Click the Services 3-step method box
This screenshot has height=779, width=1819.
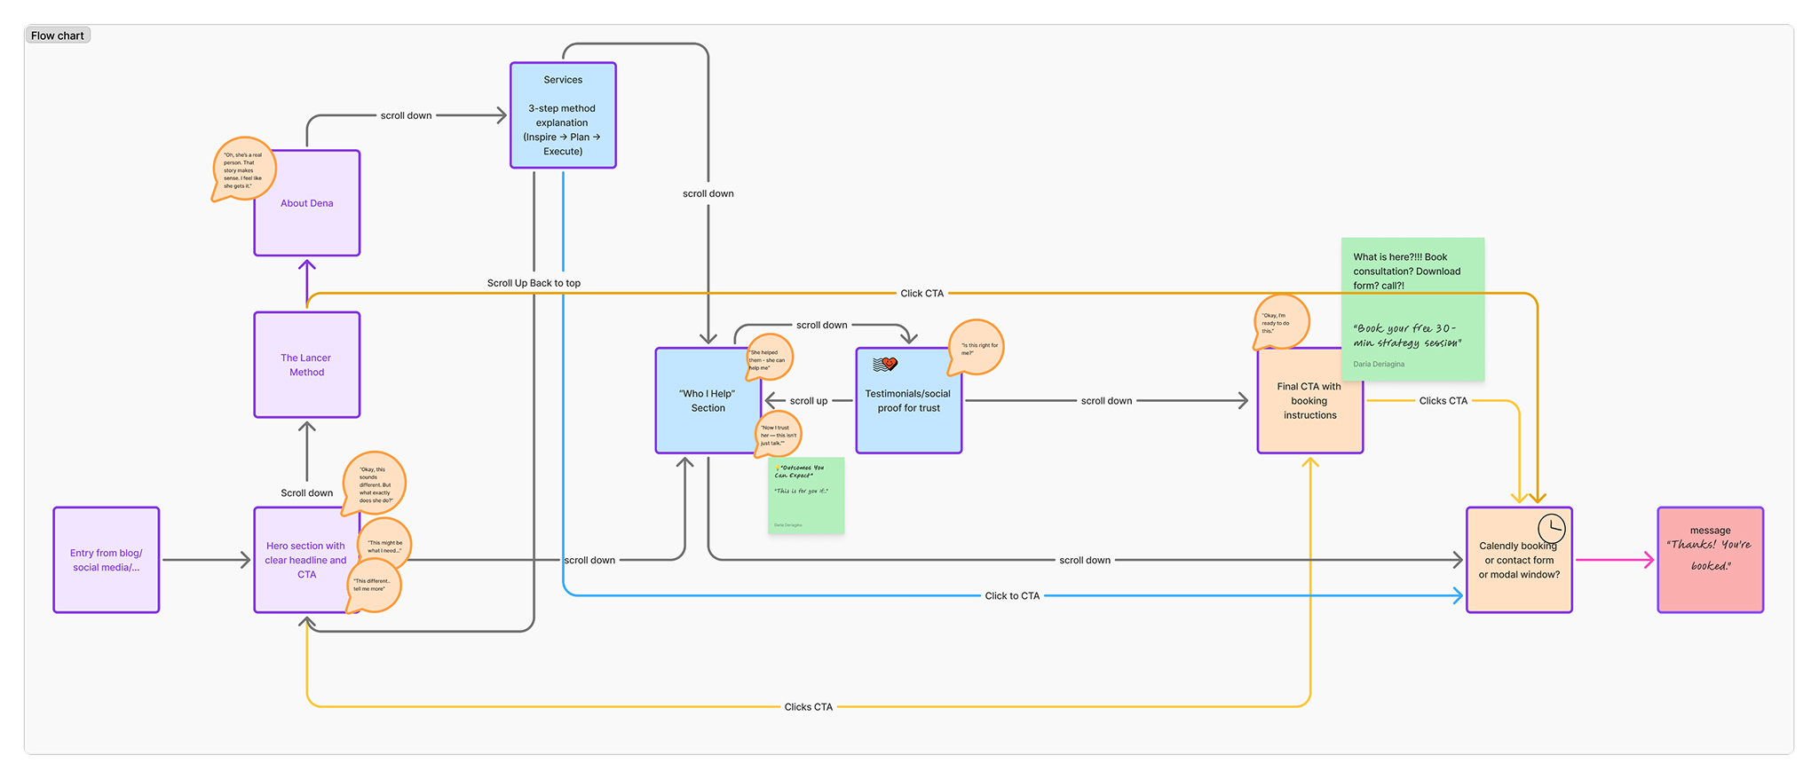(x=563, y=115)
